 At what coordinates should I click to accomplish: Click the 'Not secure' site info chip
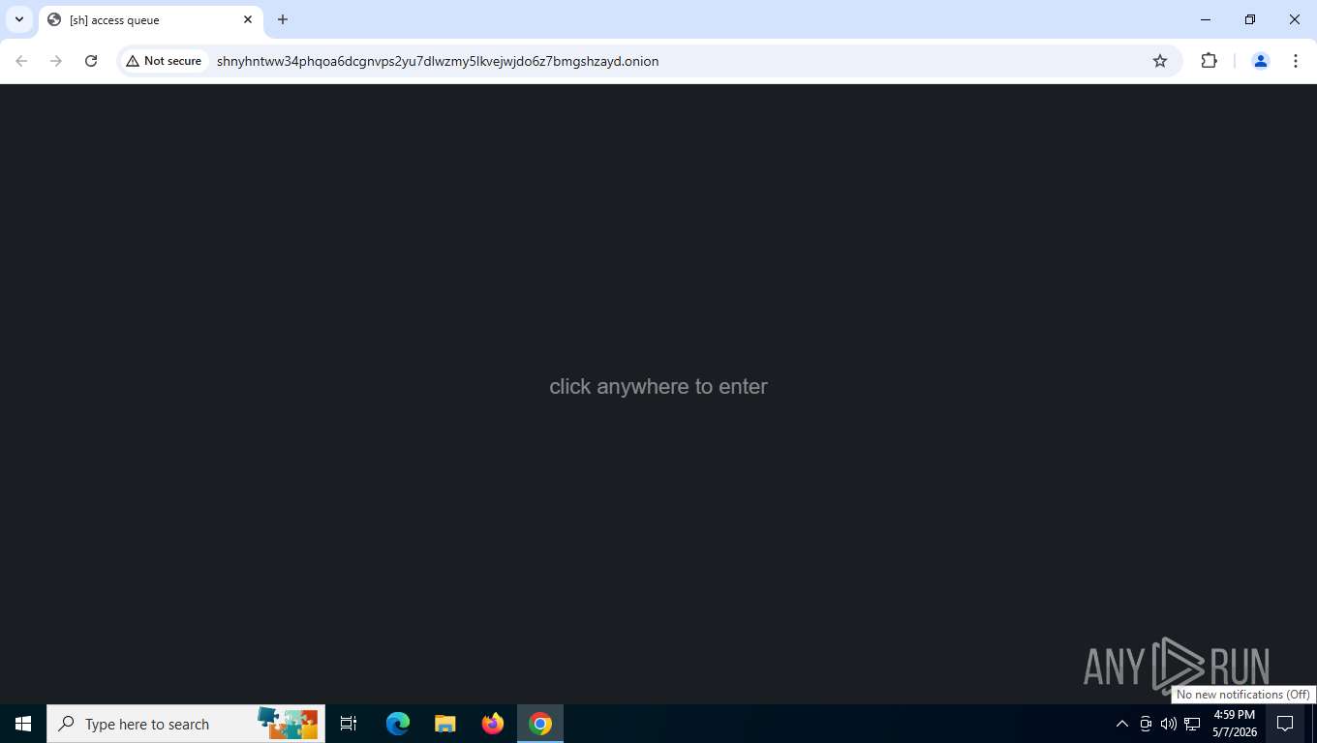coord(164,61)
